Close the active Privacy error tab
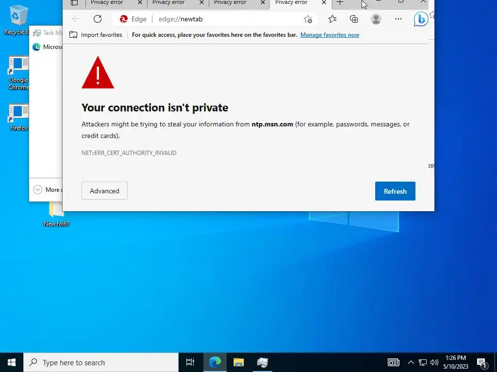The width and height of the screenshot is (497, 372). click(x=324, y=2)
